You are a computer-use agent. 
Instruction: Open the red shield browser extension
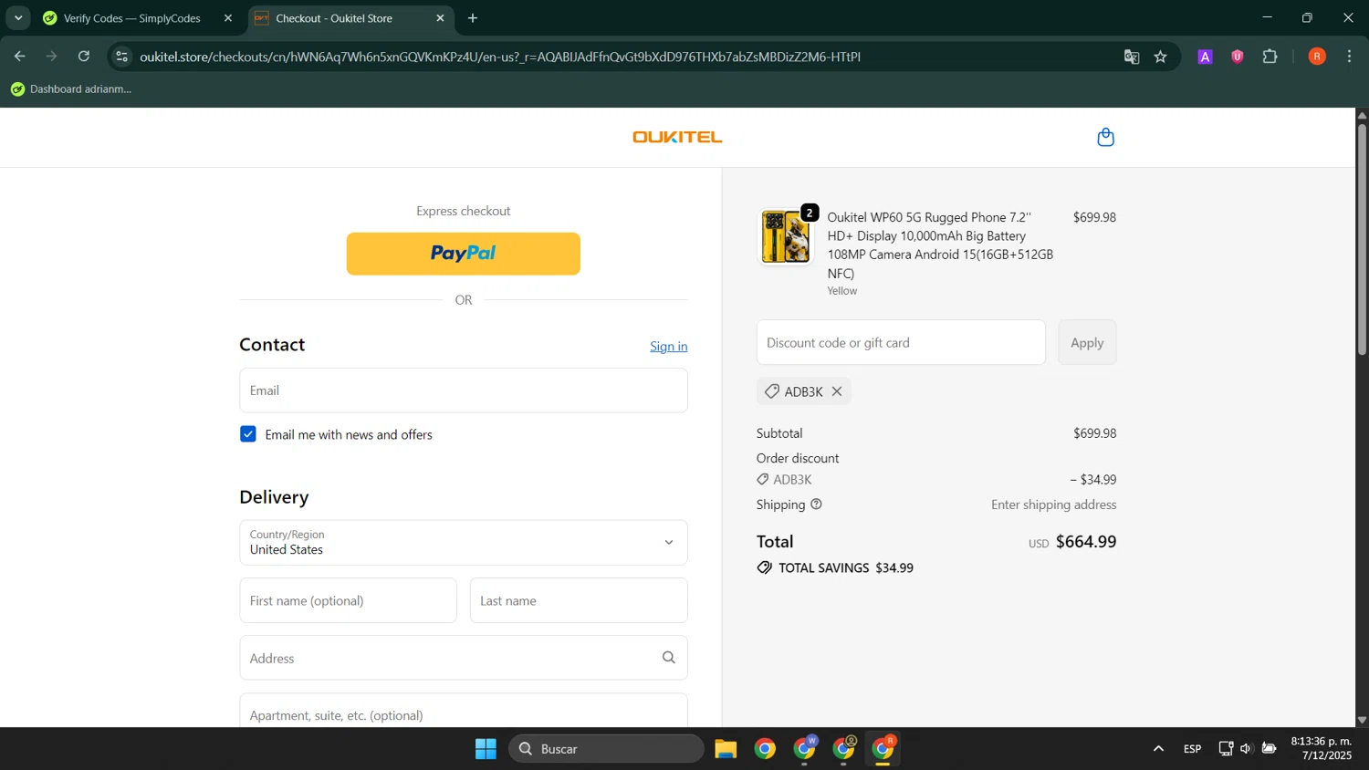[1238, 57]
